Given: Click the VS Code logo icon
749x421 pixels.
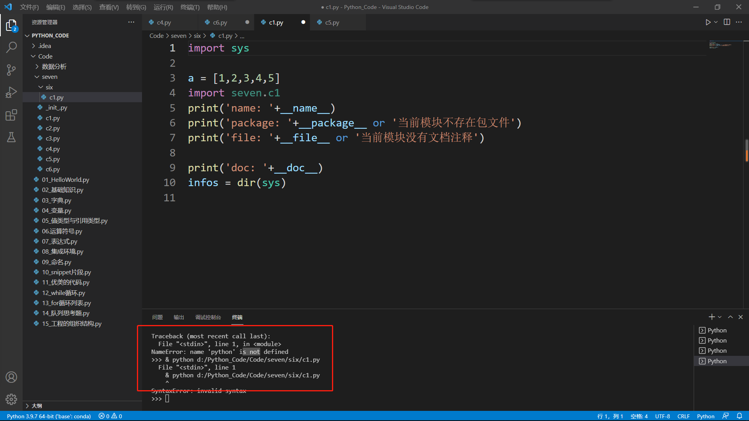Looking at the screenshot, I should point(8,7).
